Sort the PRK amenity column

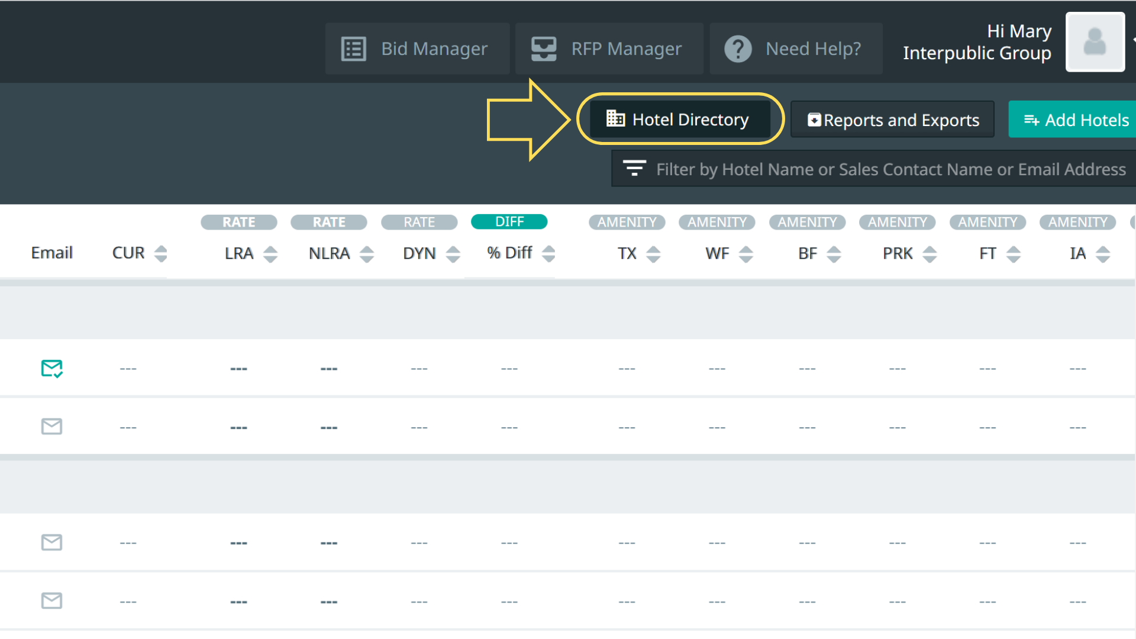tap(930, 254)
